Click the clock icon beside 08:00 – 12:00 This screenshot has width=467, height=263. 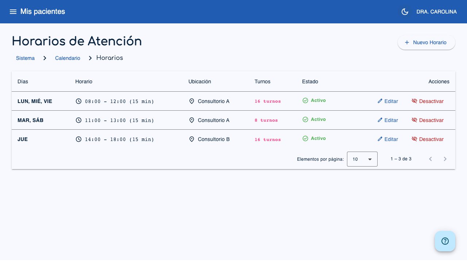[79, 101]
